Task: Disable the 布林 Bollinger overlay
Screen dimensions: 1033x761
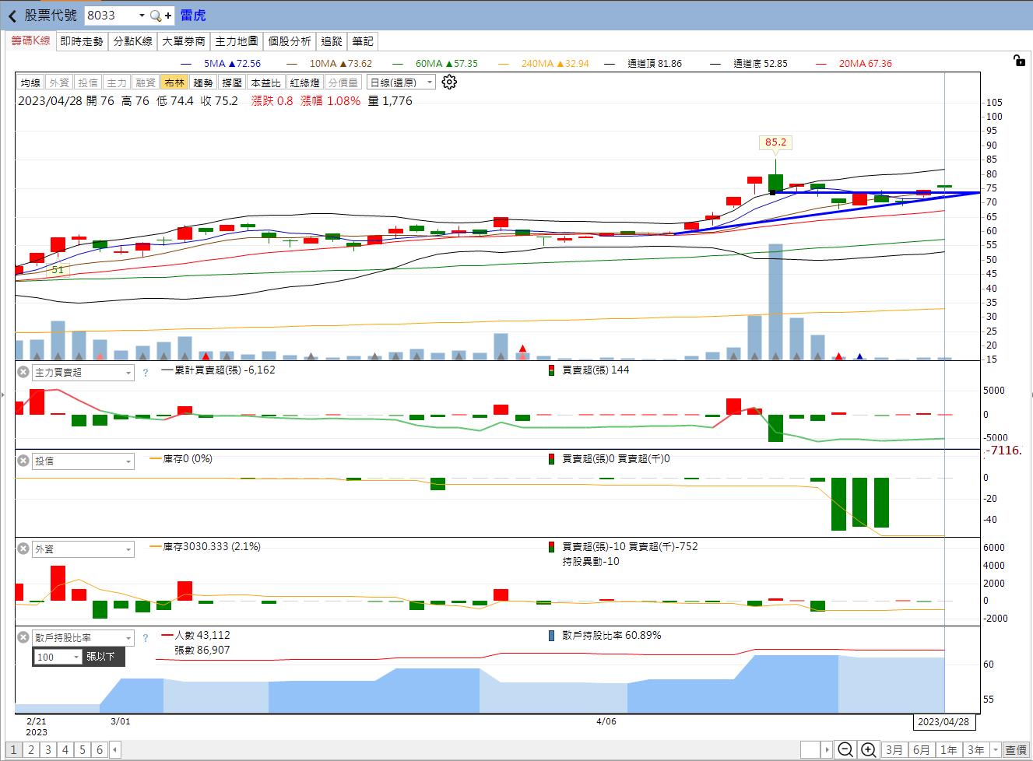Action: (174, 82)
